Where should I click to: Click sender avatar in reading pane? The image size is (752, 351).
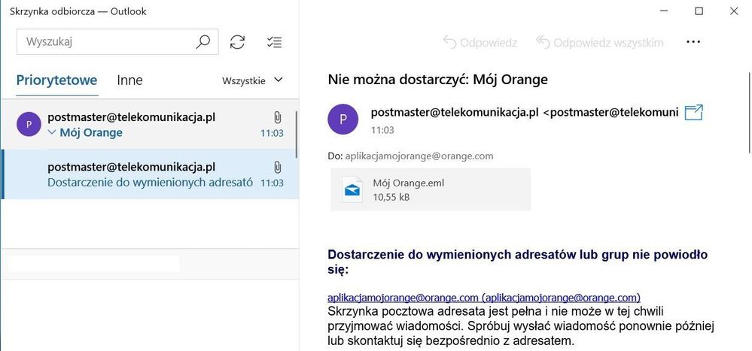point(343,120)
